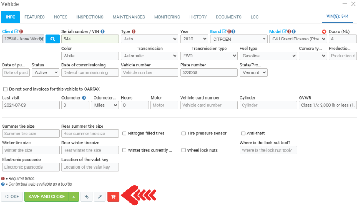The width and height of the screenshot is (357, 206).
Task: Click the red shopping cart button
Action: point(113,197)
